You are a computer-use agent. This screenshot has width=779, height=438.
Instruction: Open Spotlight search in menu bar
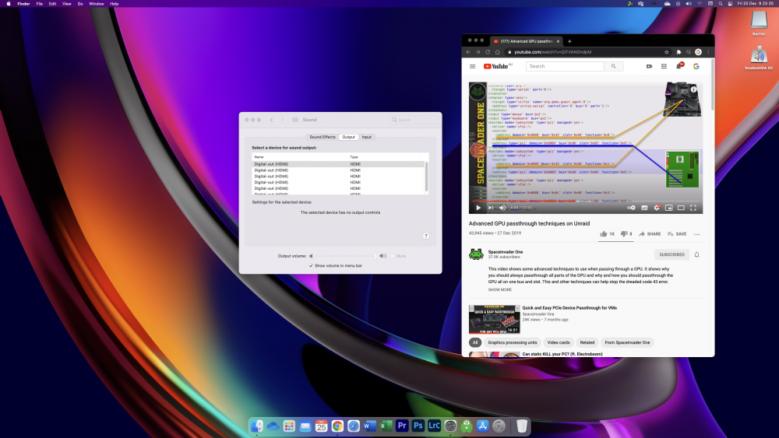coord(721,3)
